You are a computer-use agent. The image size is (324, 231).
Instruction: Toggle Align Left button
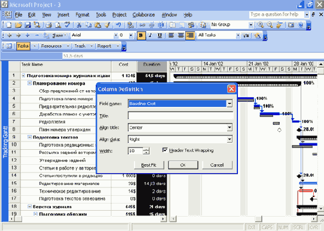[x=171, y=35]
